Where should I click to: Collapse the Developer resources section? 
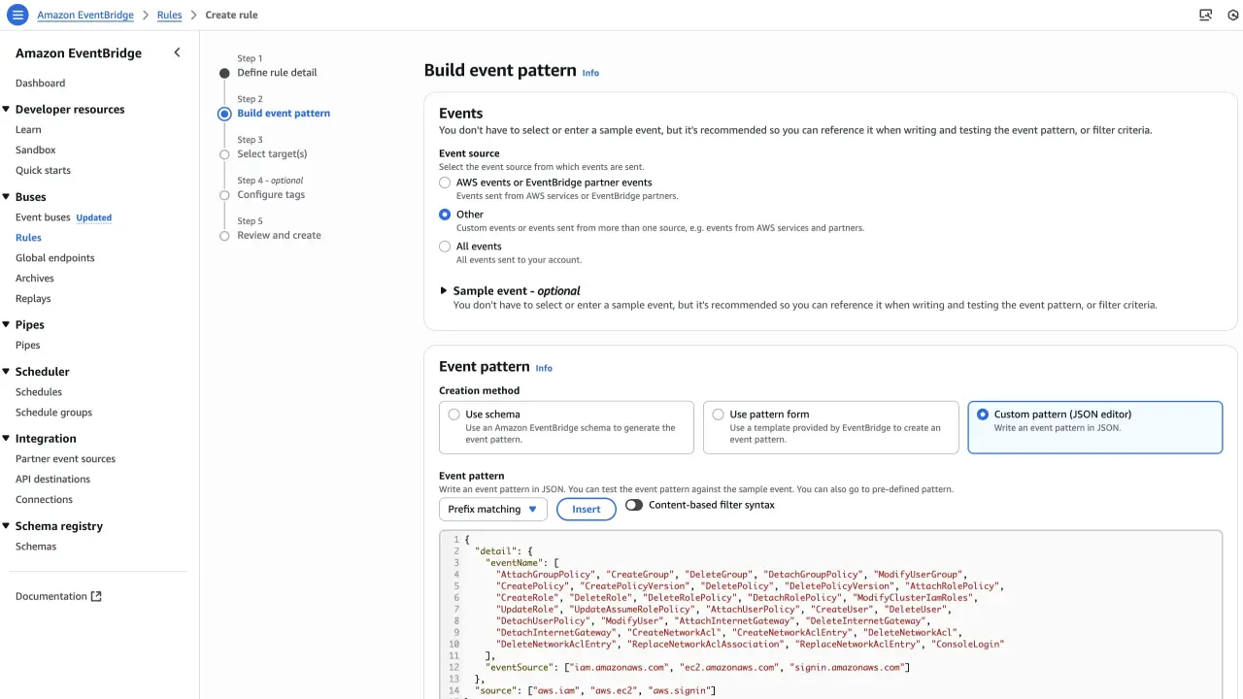click(x=6, y=110)
